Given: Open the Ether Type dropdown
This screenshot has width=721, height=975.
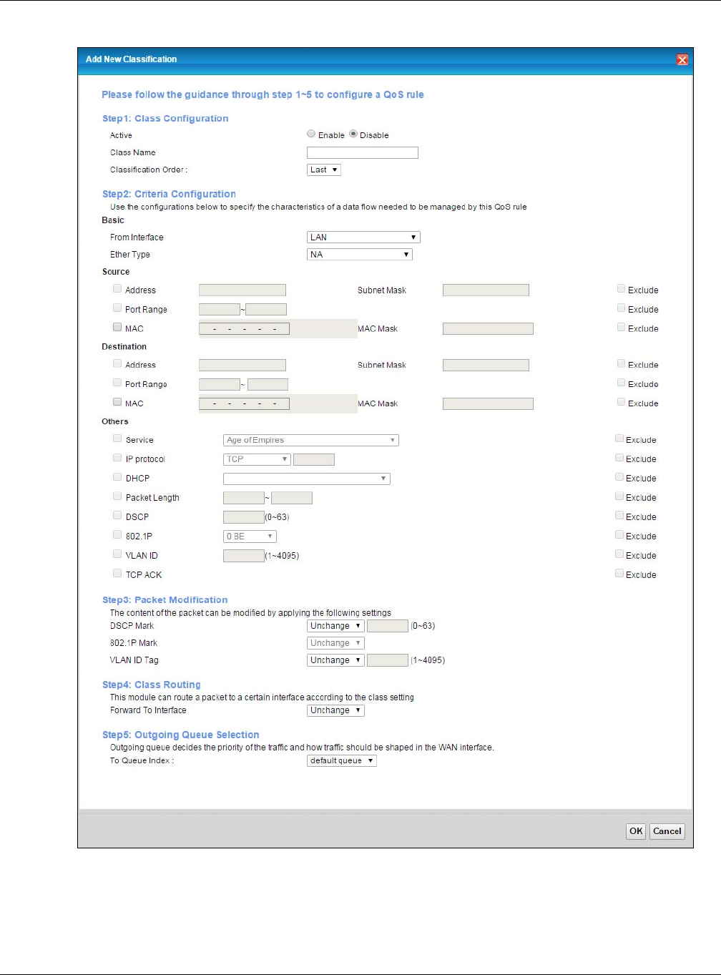Looking at the screenshot, I should 360,255.
